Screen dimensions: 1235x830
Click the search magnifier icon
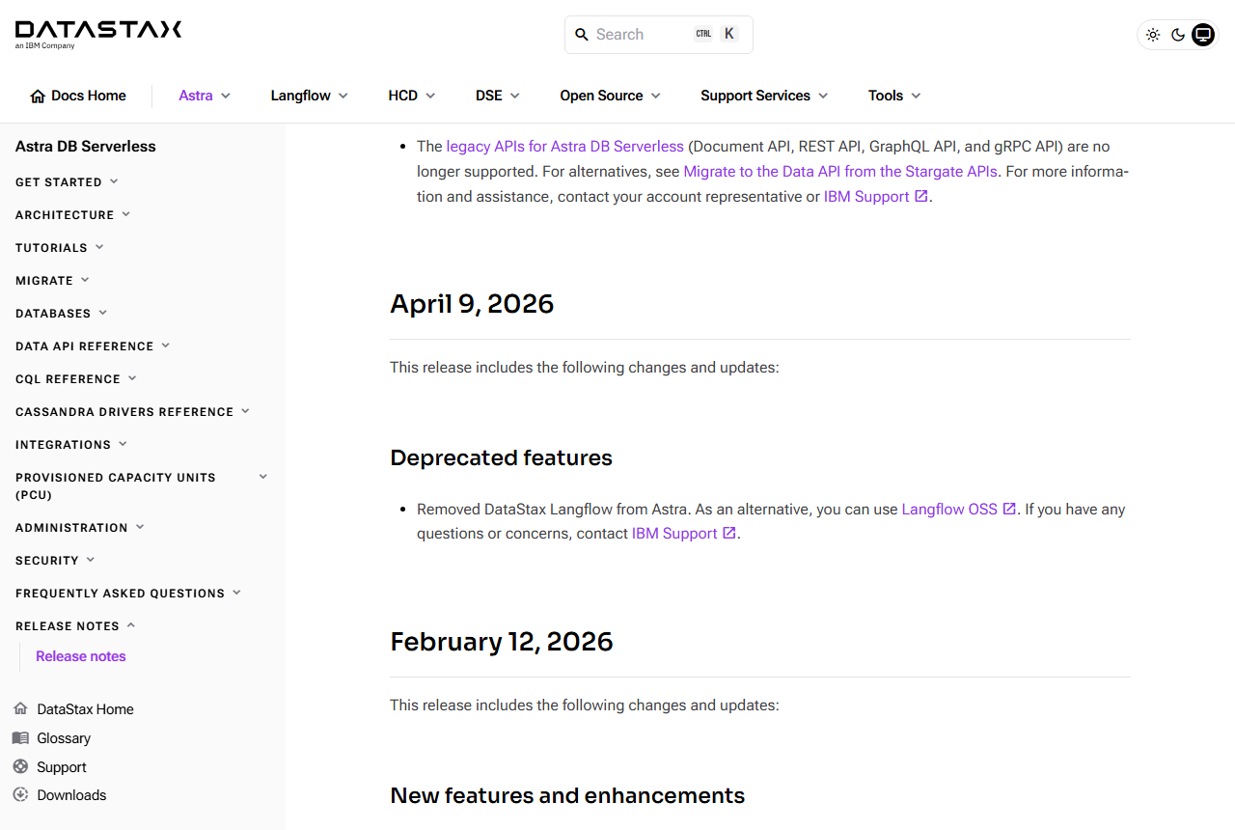click(x=582, y=35)
